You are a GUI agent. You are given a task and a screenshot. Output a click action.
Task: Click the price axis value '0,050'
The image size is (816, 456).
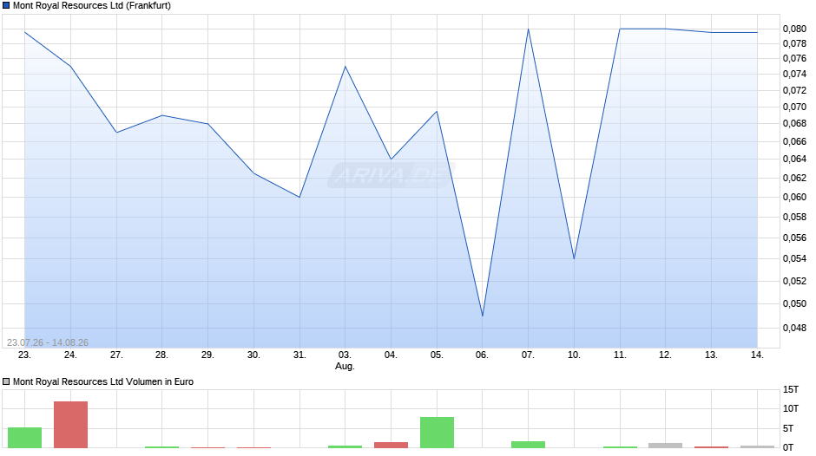click(x=794, y=303)
